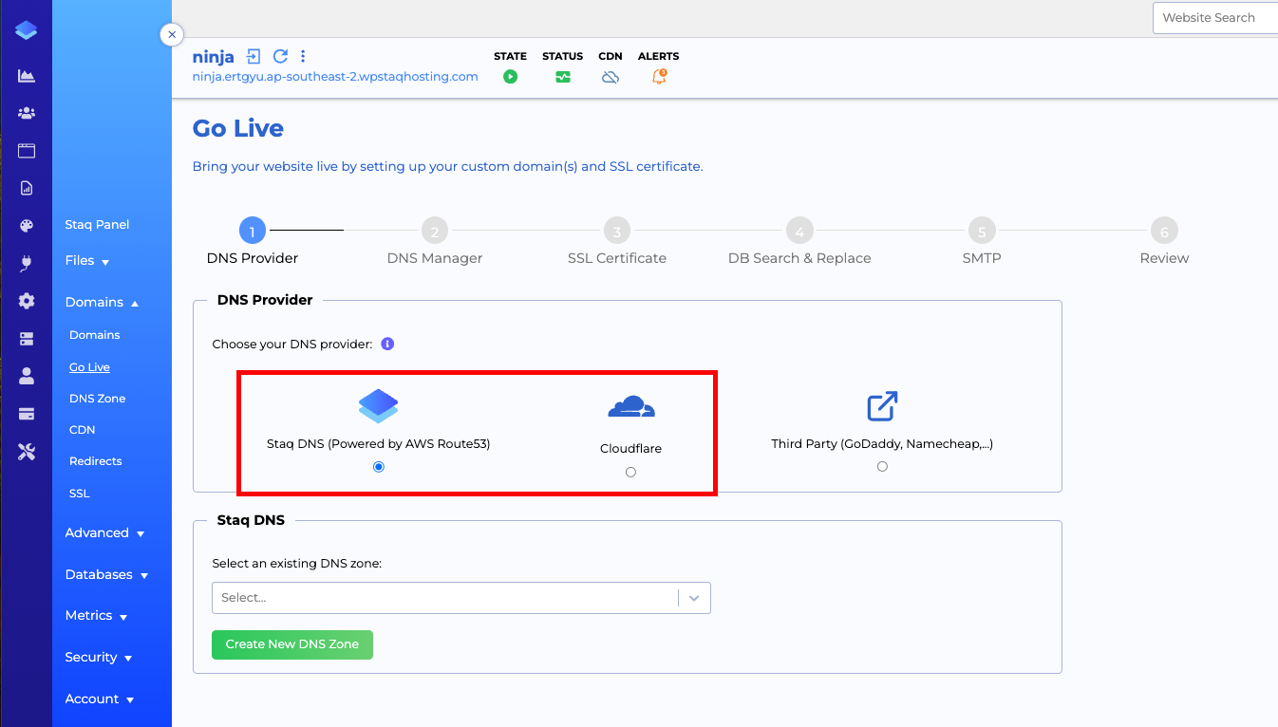
Task: Click the refresh icon next to ninja
Action: click(x=280, y=56)
